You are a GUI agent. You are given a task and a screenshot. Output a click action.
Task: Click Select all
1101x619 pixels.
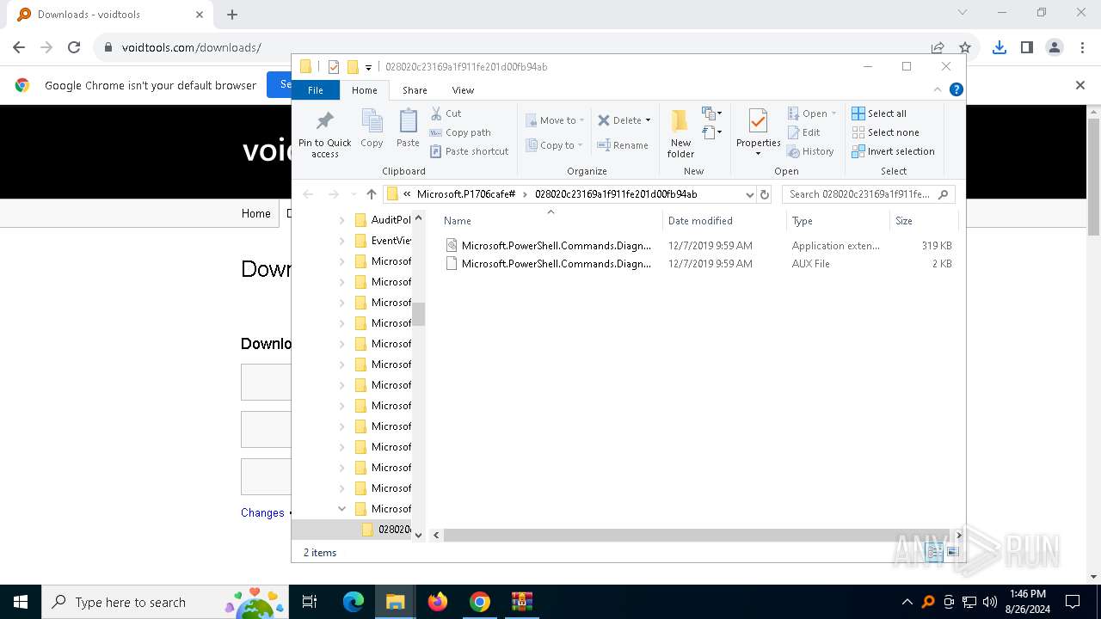click(879, 113)
